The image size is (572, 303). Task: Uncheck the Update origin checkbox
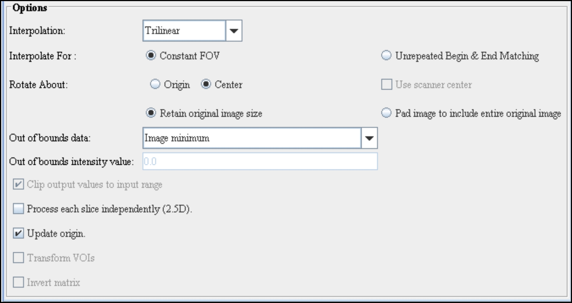[18, 233]
